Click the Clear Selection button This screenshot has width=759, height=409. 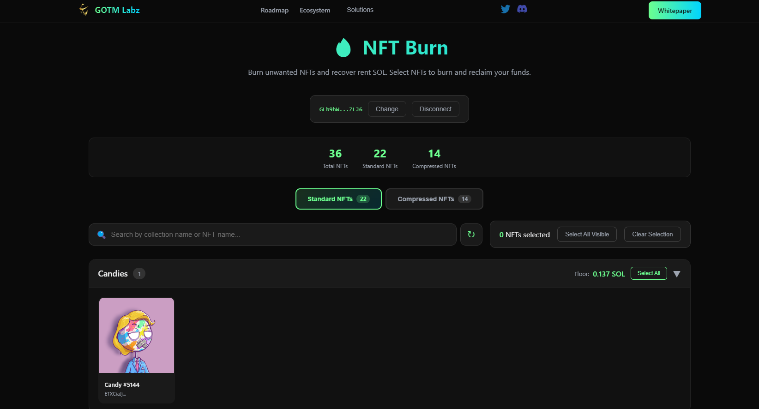point(652,234)
